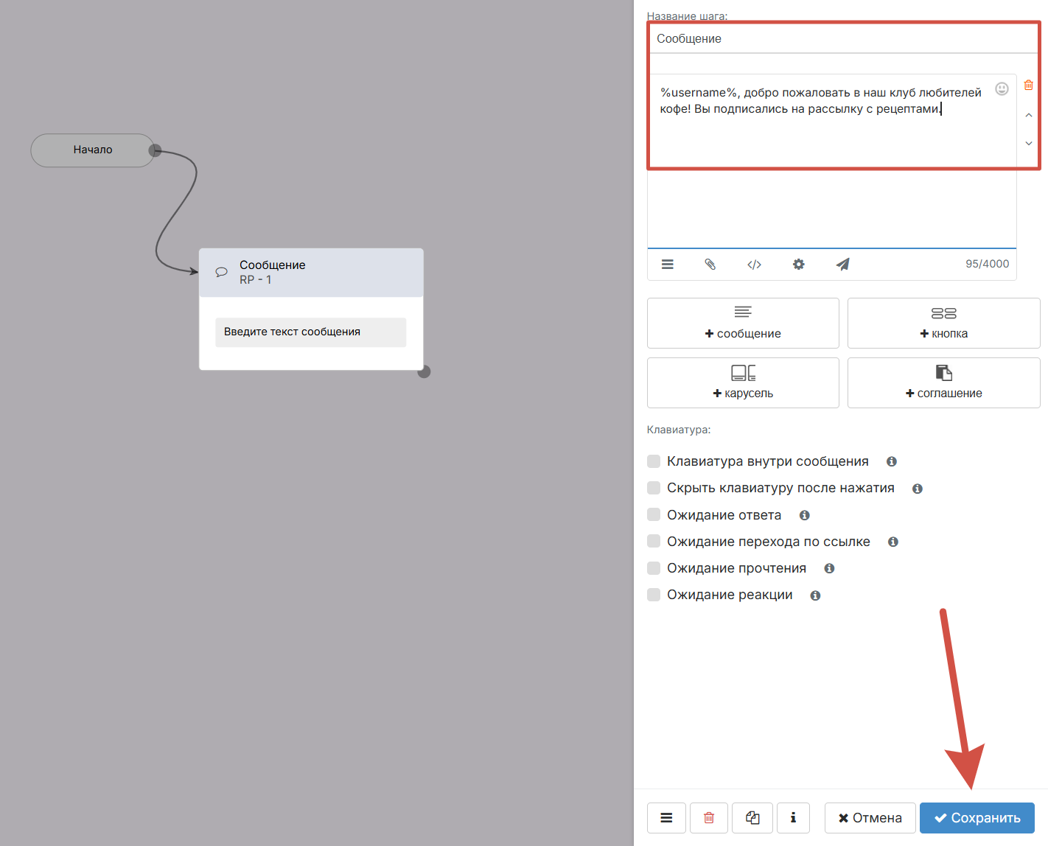The image size is (1048, 846).
Task: Add a карусель block
Action: tap(743, 382)
